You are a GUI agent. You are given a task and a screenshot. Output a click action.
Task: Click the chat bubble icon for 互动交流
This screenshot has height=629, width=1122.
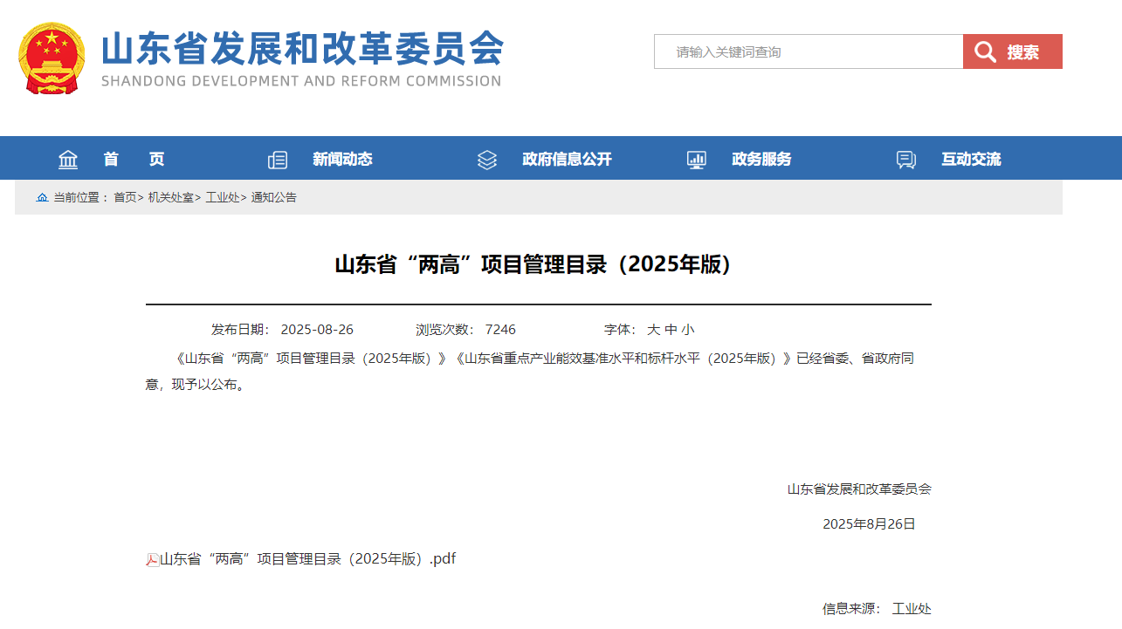coord(906,160)
